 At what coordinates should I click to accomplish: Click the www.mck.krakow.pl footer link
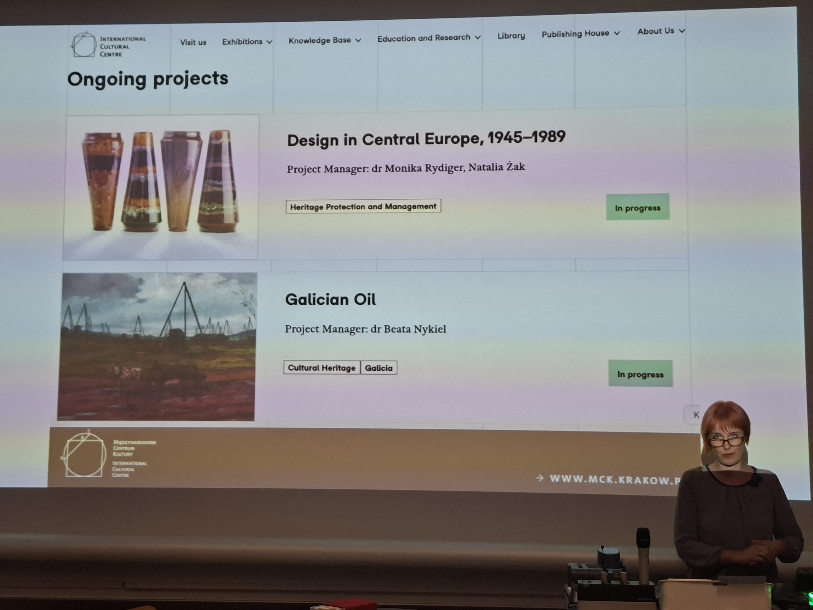tap(615, 479)
